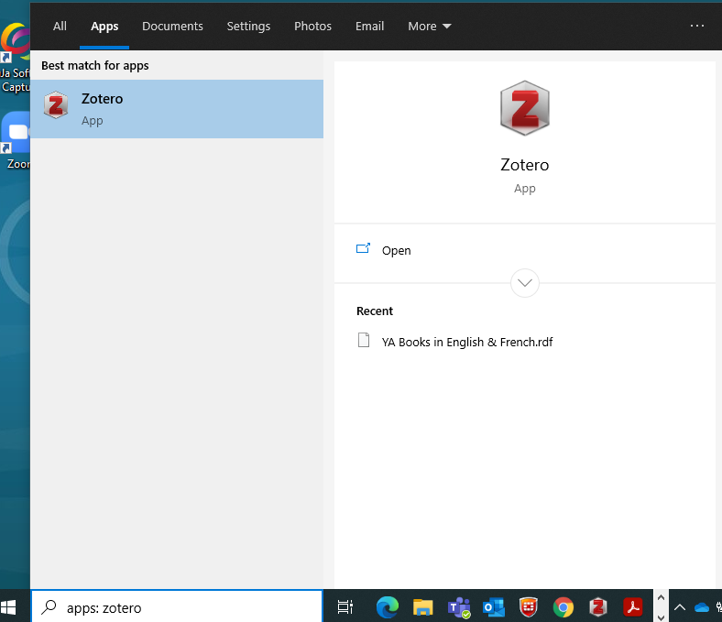
Task: Switch to the Documents tab
Action: (172, 27)
